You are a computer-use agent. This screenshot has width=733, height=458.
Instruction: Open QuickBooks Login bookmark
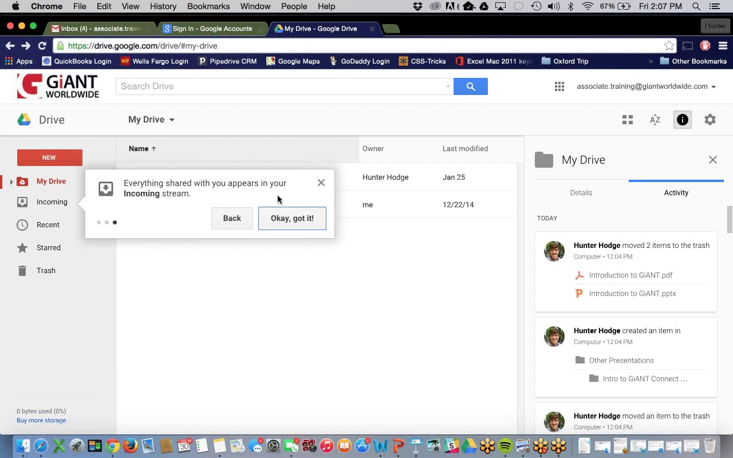click(x=77, y=61)
